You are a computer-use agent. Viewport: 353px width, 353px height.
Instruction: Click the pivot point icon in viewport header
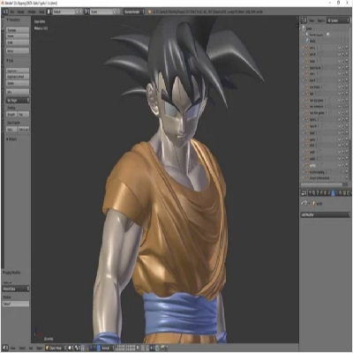coord(77,348)
